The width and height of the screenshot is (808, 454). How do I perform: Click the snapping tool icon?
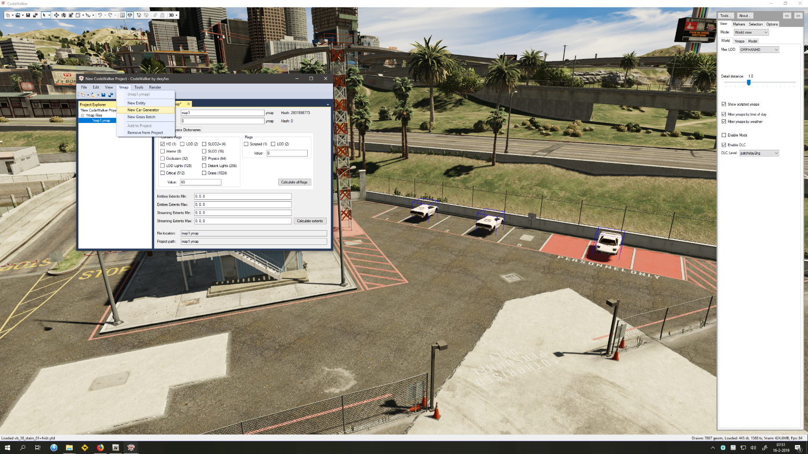[88, 15]
